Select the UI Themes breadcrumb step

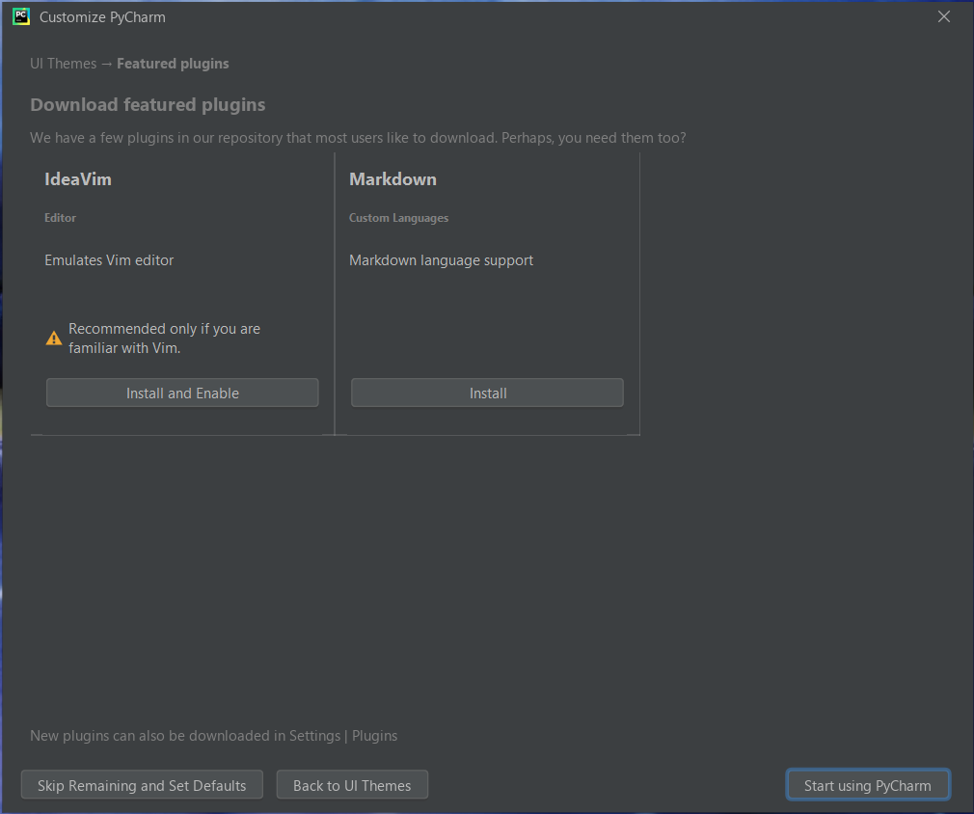[x=64, y=64]
